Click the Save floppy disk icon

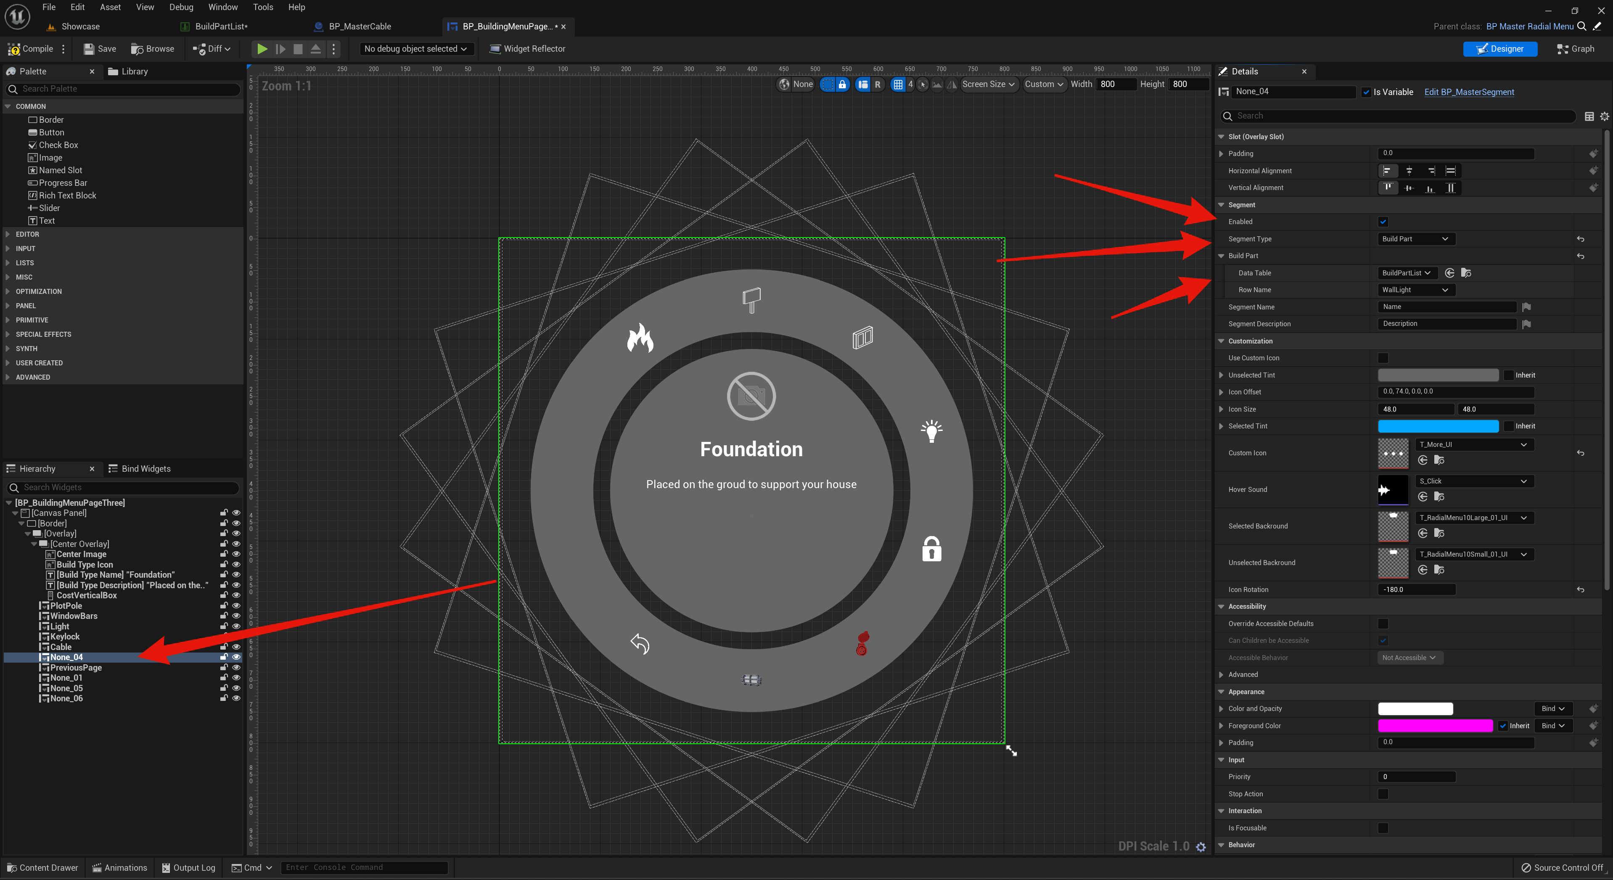tap(89, 49)
